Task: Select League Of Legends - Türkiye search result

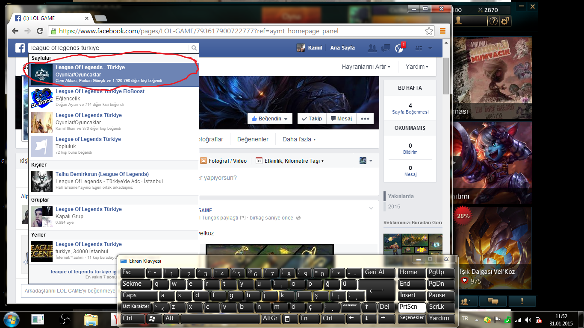Action: coord(114,74)
